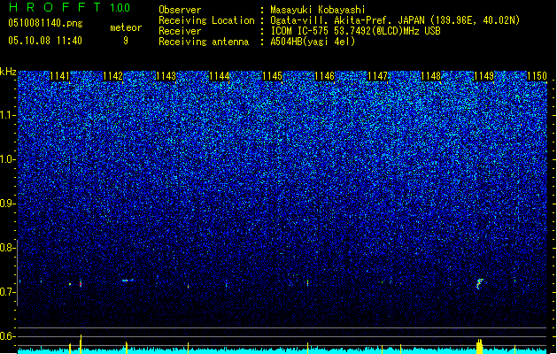Click the yellow power spike at 1146

tap(307, 348)
